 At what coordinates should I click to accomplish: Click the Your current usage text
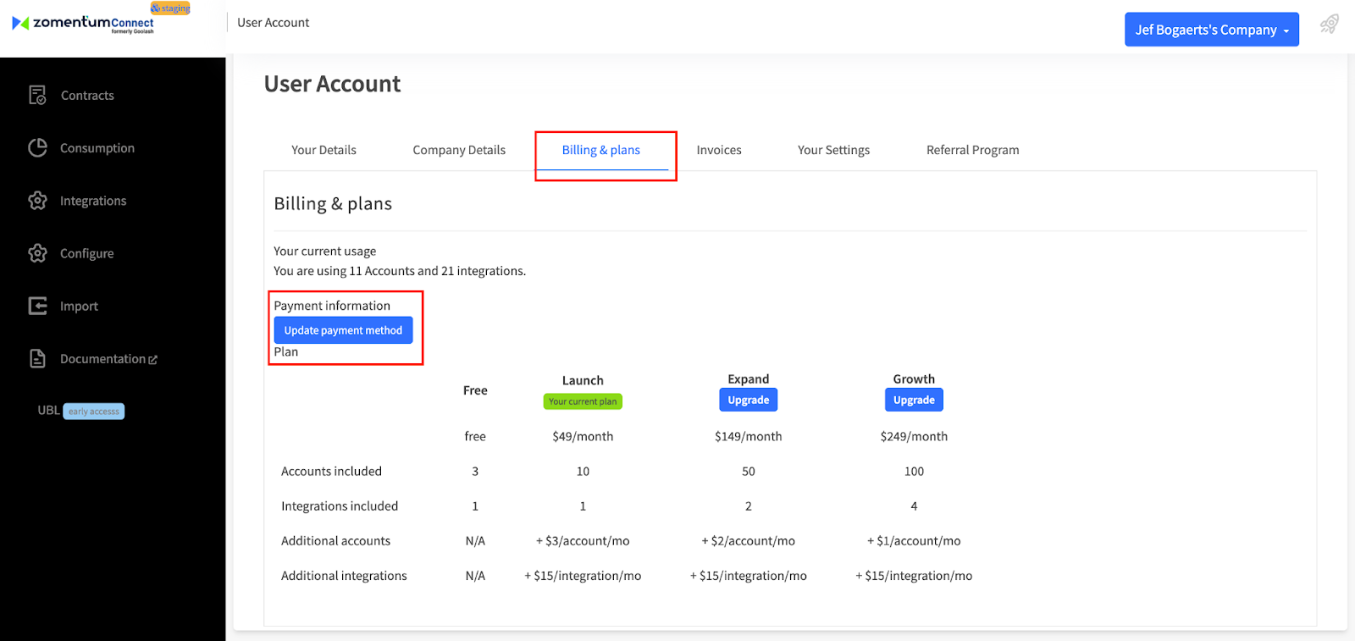[x=324, y=251]
